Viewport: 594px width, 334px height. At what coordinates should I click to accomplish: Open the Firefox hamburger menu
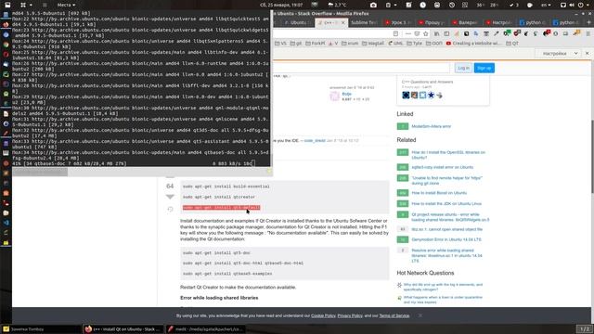point(588,33)
